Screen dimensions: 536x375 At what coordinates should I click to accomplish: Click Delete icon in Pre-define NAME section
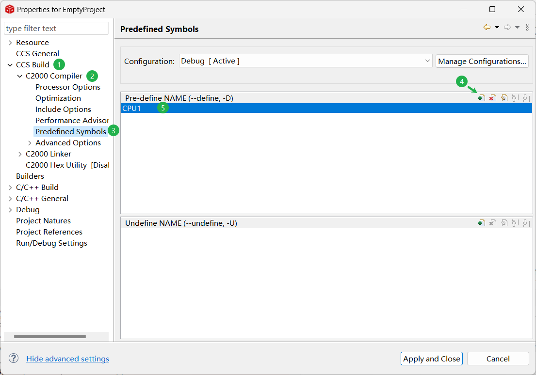click(493, 98)
